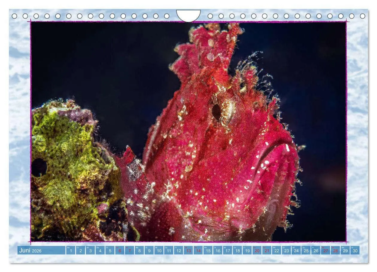Select day 1 in the calendar strip
377x272 pixels.
pos(71,251)
